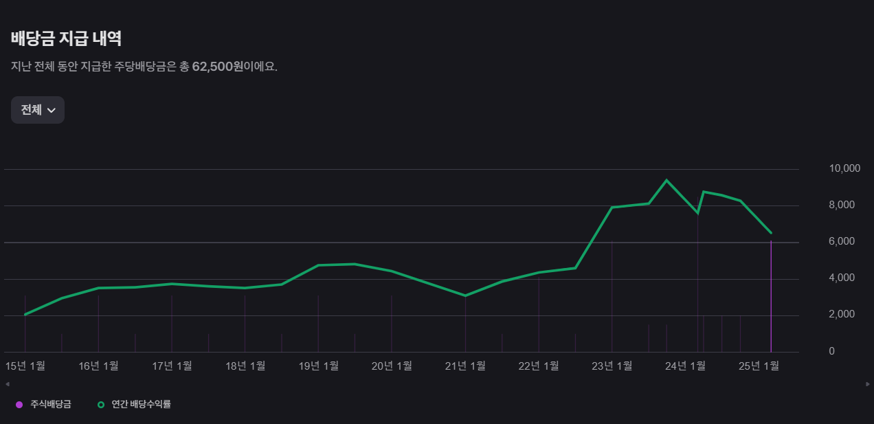Screen dimensions: 874x424
Task: Click the 21년 1월 axis label
Action: tap(465, 366)
